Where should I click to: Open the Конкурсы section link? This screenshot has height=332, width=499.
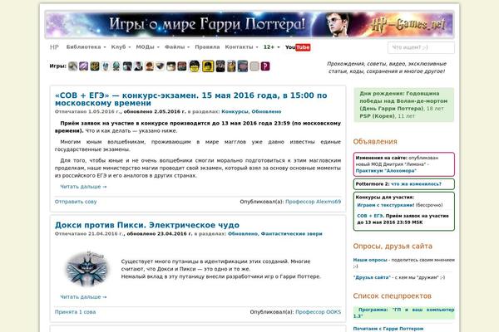[235, 111]
